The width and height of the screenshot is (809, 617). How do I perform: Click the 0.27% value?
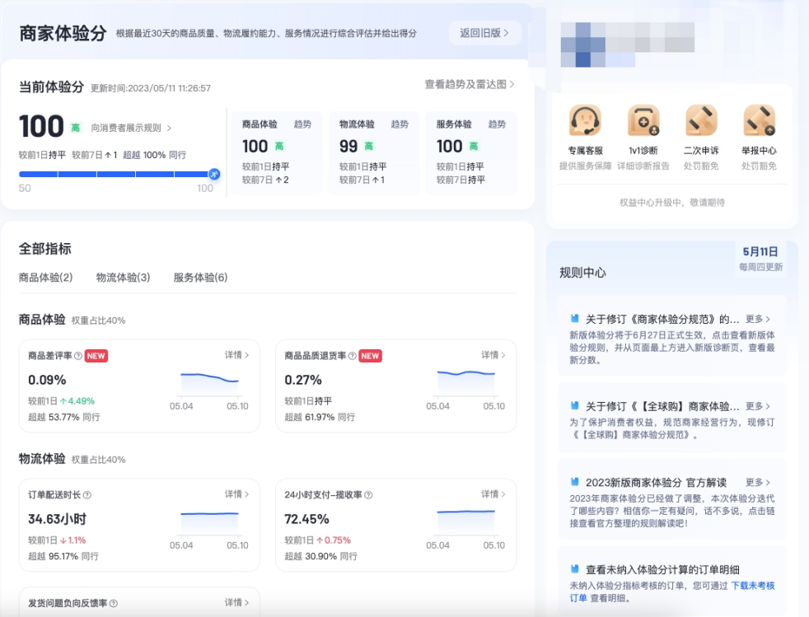[x=303, y=381]
